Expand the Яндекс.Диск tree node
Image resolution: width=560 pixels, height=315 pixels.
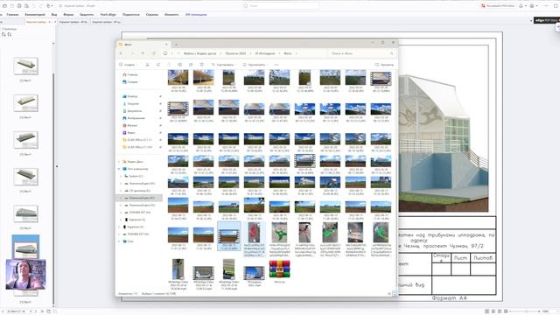[119, 161]
